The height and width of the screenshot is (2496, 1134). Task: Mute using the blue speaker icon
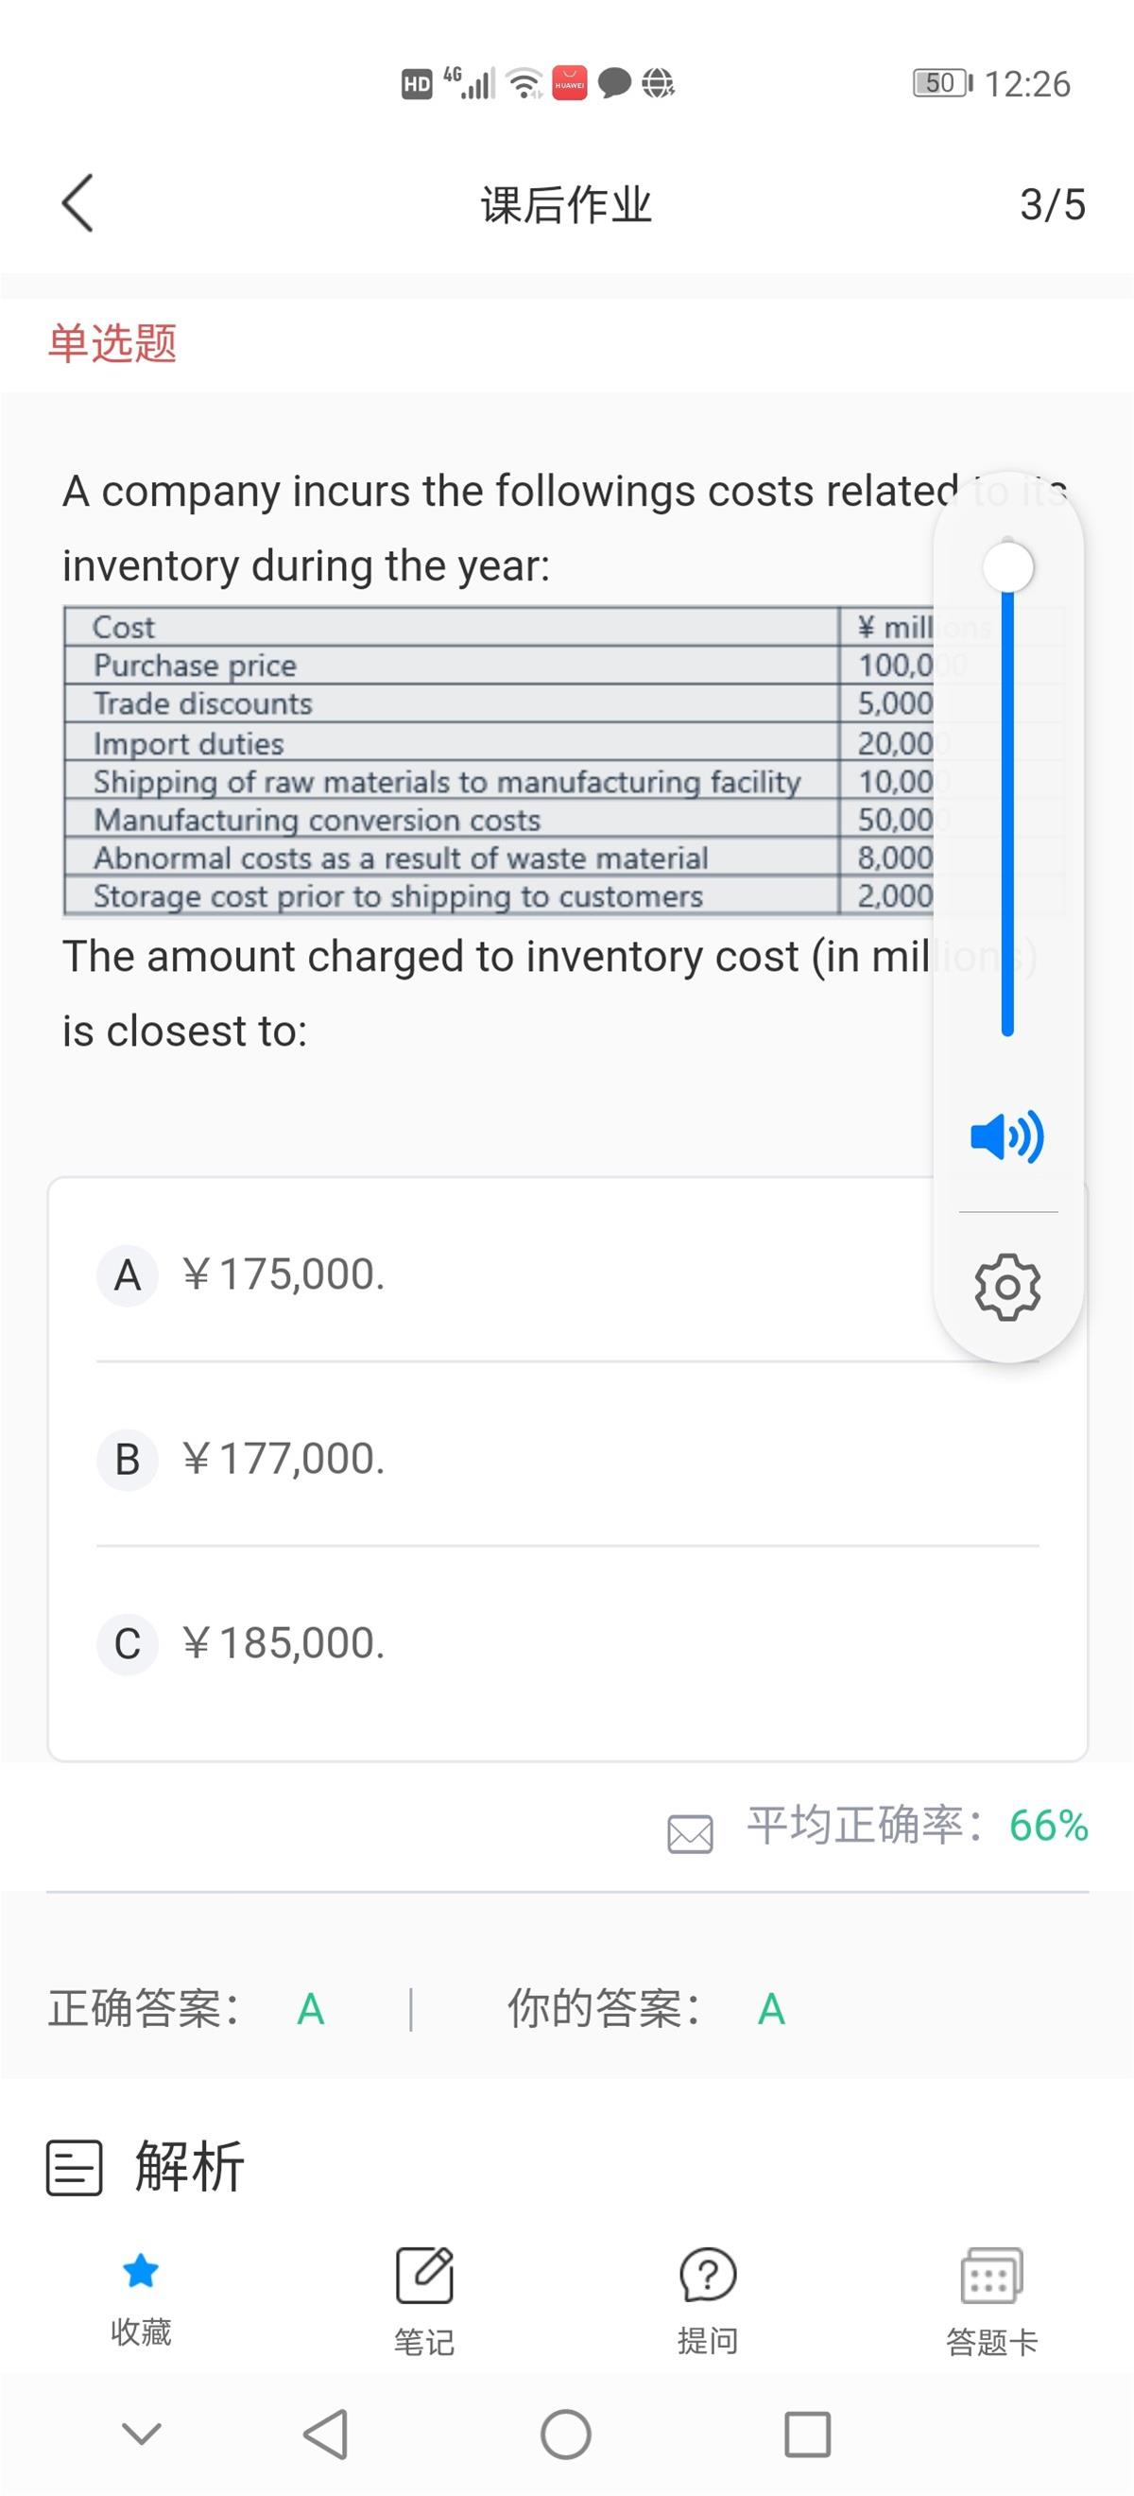(x=1007, y=1135)
